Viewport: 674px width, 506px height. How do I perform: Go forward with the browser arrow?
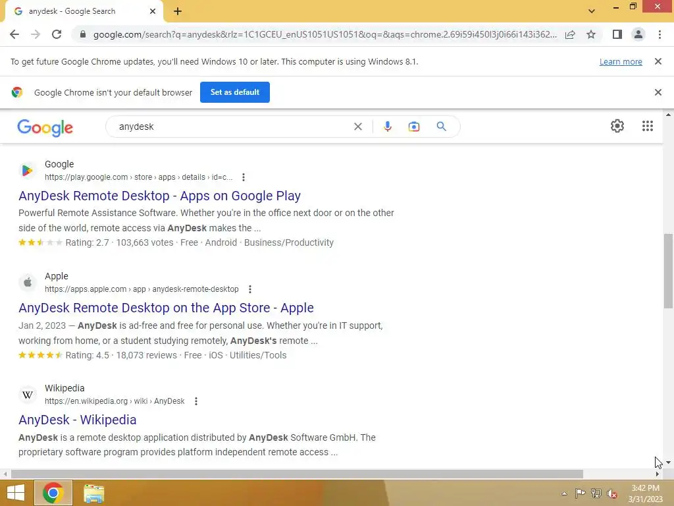tap(36, 34)
